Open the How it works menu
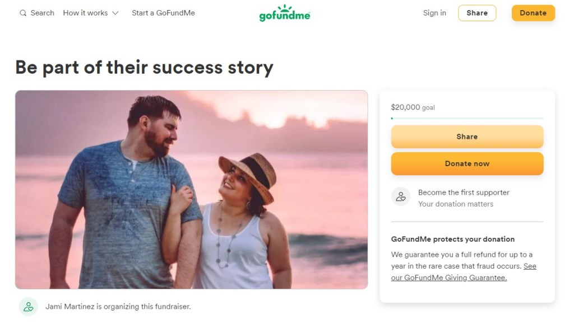The height and width of the screenshot is (324, 574). [85, 13]
